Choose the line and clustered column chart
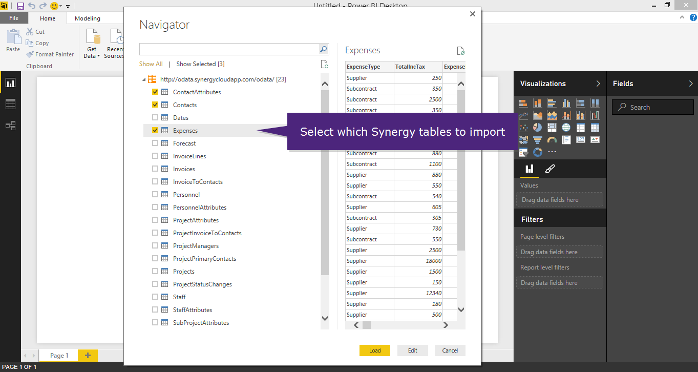The image size is (698, 372). (580, 115)
